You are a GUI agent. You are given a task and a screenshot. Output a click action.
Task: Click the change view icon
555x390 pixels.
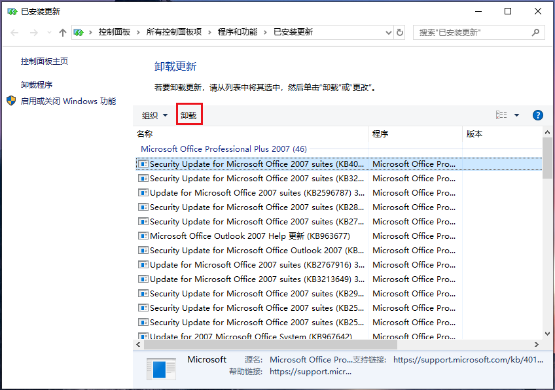point(501,115)
